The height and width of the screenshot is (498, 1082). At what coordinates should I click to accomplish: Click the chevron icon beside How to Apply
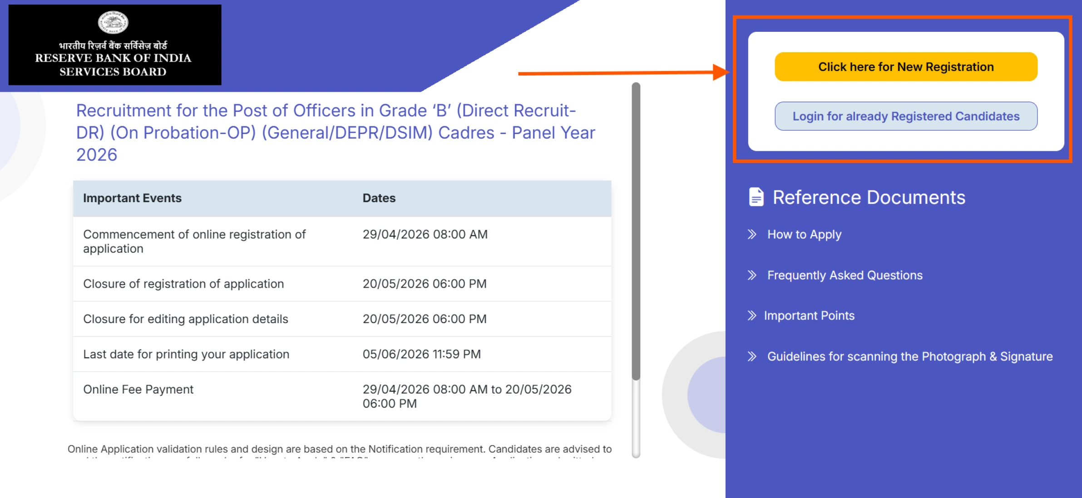coord(752,234)
